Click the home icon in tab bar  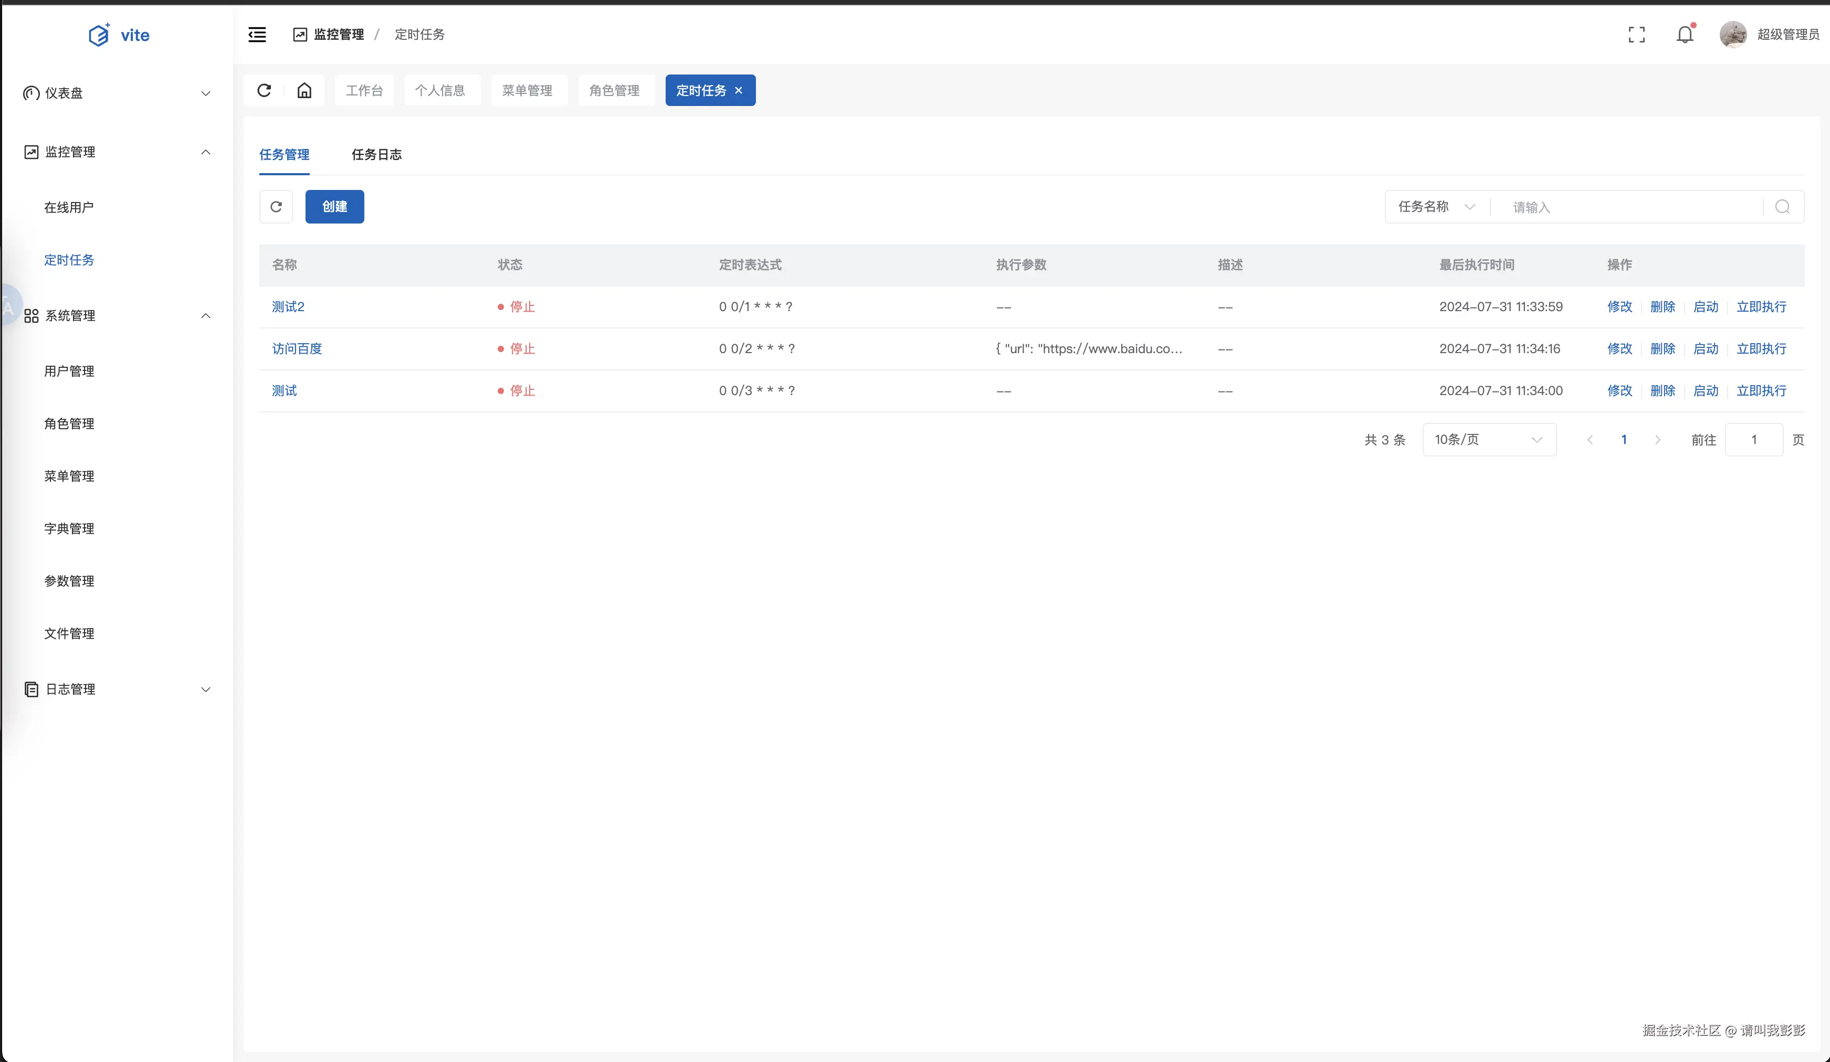point(304,90)
